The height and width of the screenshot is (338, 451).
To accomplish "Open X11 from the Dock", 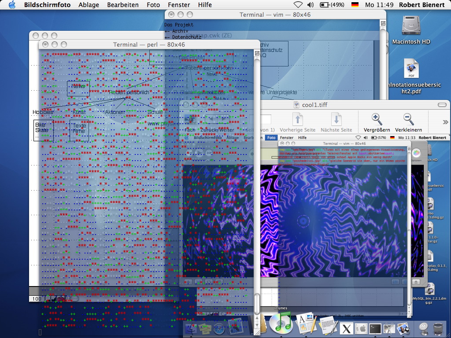I will click(347, 329).
